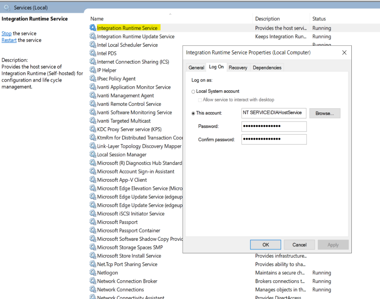Select KDC Proxy Server service icon
Screen dimensions: 380x299
[93, 129]
